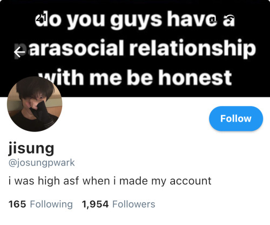270x225 pixels.
Task: Click the bio text about account
Action: (110, 181)
